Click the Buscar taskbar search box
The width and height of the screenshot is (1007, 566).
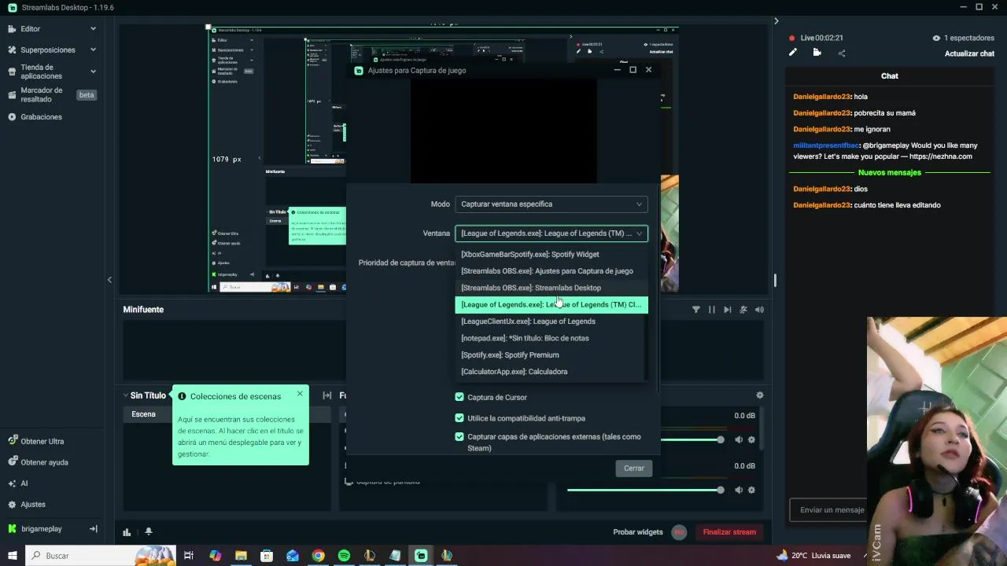pyautogui.click(x=101, y=556)
